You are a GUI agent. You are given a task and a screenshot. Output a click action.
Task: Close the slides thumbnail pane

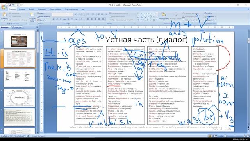(37, 27)
